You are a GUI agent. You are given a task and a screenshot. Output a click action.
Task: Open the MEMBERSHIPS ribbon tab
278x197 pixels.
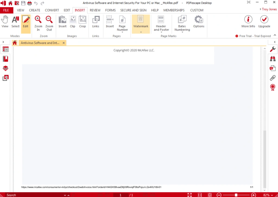pos(174,10)
